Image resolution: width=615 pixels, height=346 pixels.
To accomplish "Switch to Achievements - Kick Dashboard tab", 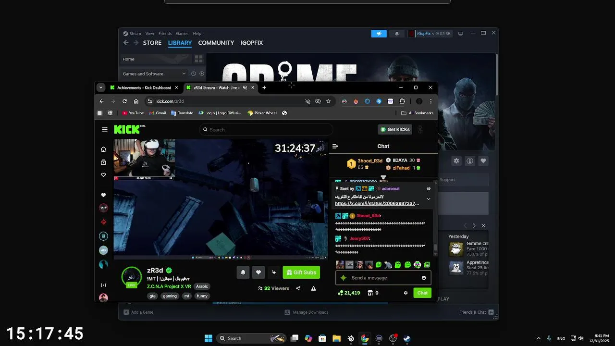I will [x=144, y=87].
